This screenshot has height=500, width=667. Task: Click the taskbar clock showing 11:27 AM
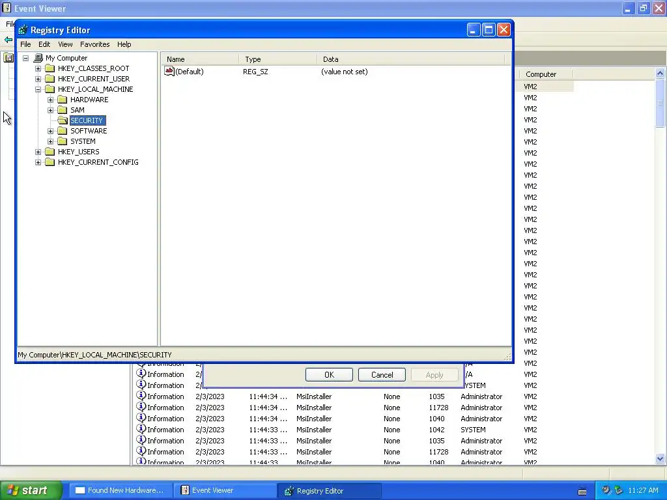click(643, 490)
